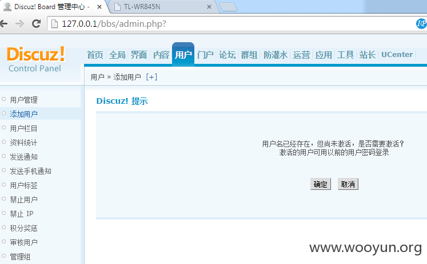Open the UCenter top menu
The height and width of the screenshot is (264, 427).
[397, 55]
